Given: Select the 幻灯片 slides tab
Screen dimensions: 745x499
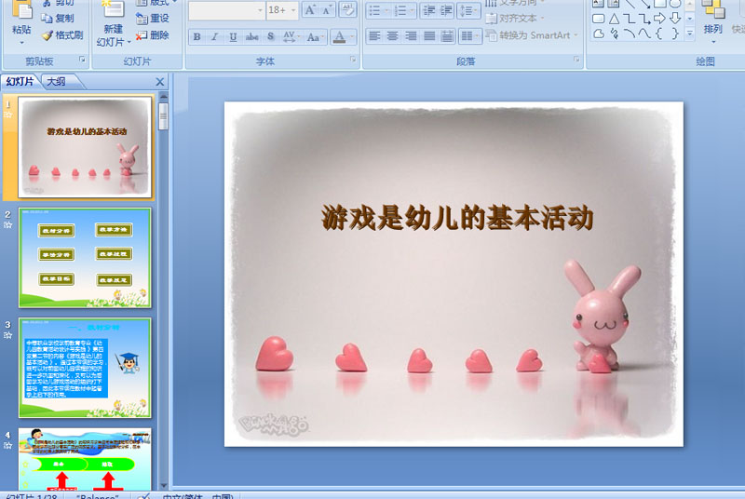Looking at the screenshot, I should 20,82.
